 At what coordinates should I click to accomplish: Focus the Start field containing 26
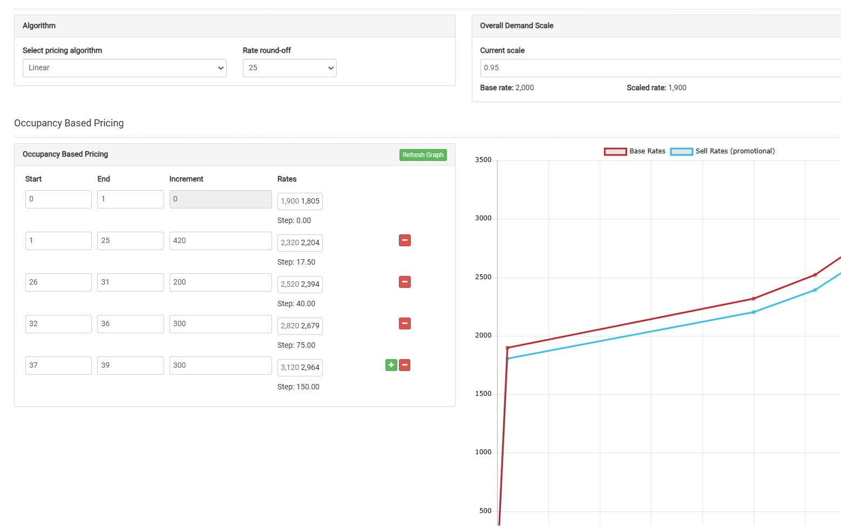(58, 282)
